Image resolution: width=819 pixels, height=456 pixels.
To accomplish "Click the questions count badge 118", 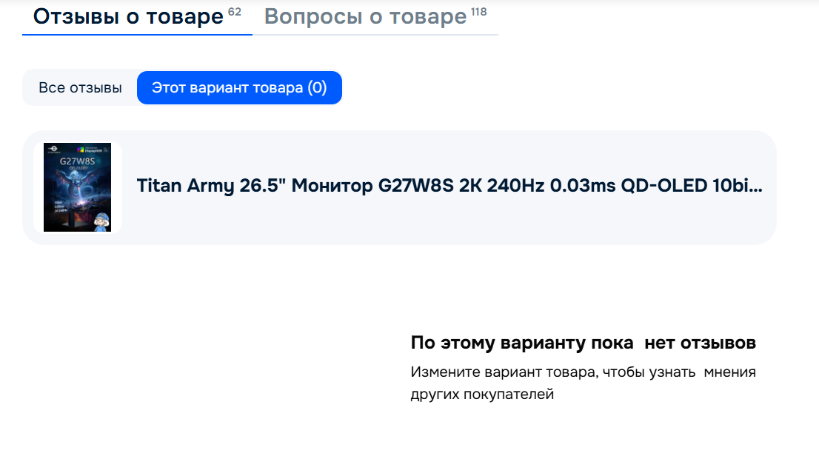I will pos(479,12).
